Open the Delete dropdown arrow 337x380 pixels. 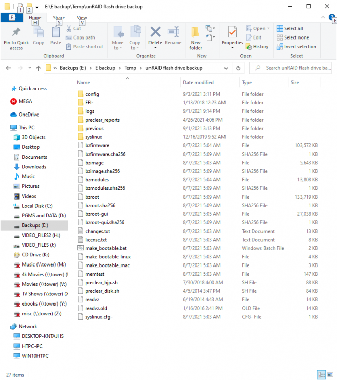click(x=155, y=48)
